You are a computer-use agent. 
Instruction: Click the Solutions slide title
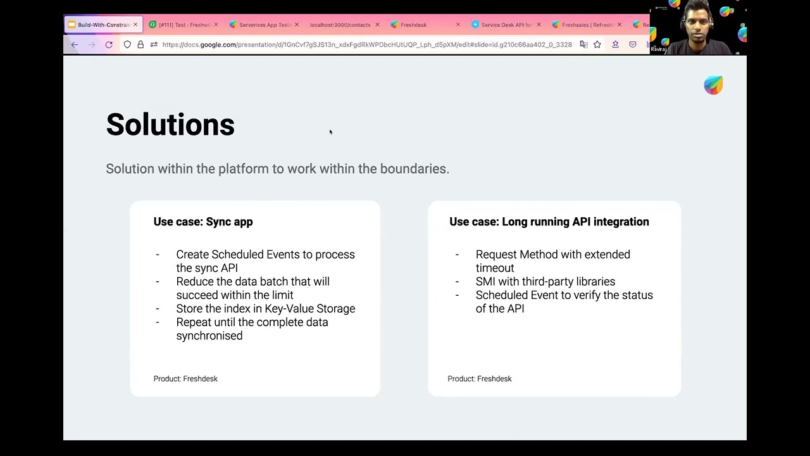pos(170,124)
